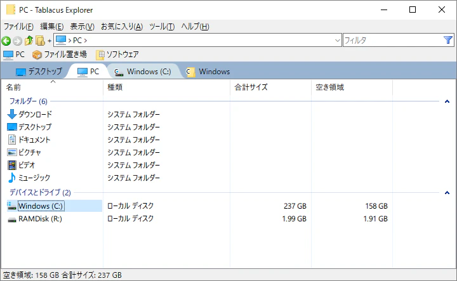Click the デバイスとドライブ (2) group label

pos(40,192)
